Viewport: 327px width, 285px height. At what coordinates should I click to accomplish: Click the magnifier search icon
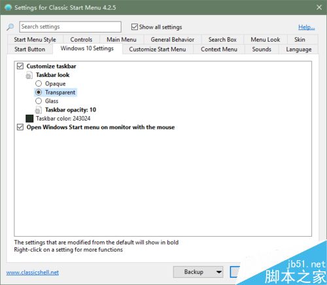(x=10, y=27)
